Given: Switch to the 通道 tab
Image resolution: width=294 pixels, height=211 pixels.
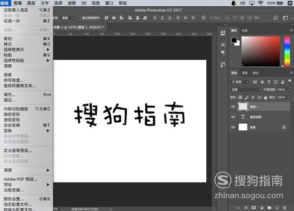Looking at the screenshot, I should [245, 73].
